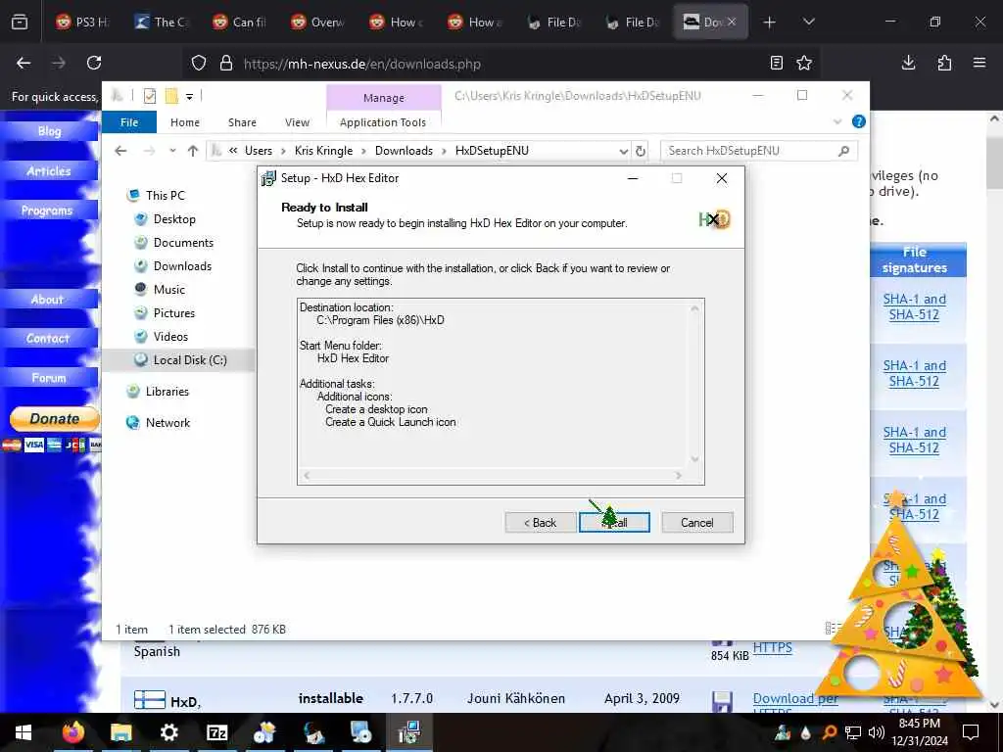Bookmark this page with star icon
Viewport: 1003px width, 752px height.
pos(804,63)
